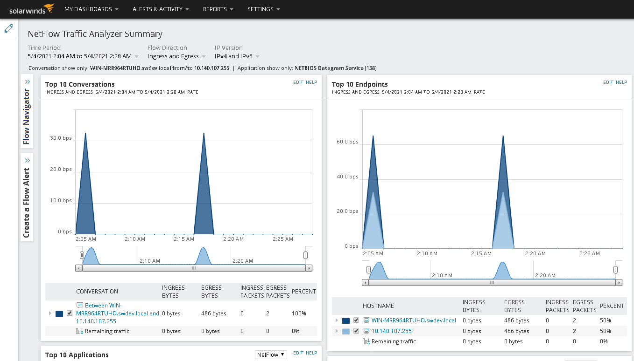Click Conversations chart scrollbar right arrow

click(x=309, y=268)
